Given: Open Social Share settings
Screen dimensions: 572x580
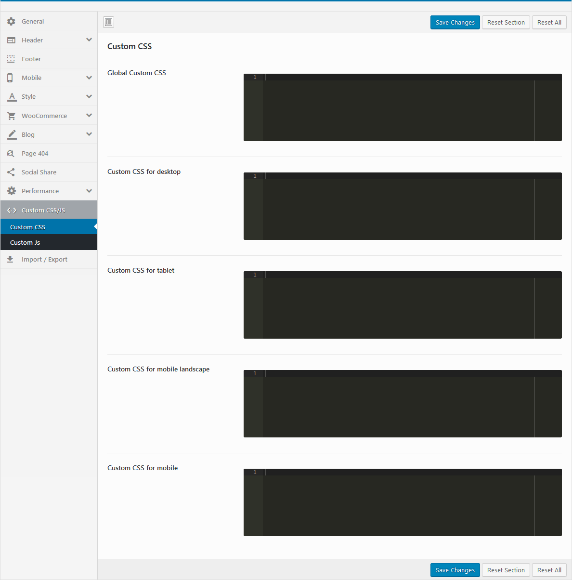Looking at the screenshot, I should tap(49, 172).
